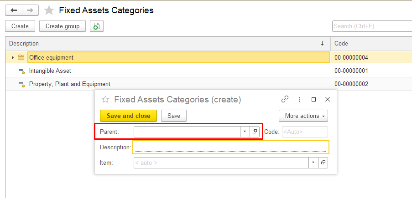The image size is (412, 198).
Task: Star the create dialog as favorite
Action: tap(105, 99)
